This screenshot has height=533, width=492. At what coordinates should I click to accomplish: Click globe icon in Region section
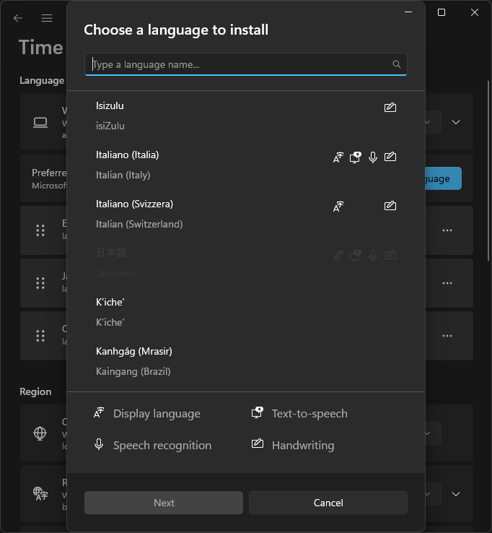tap(40, 433)
